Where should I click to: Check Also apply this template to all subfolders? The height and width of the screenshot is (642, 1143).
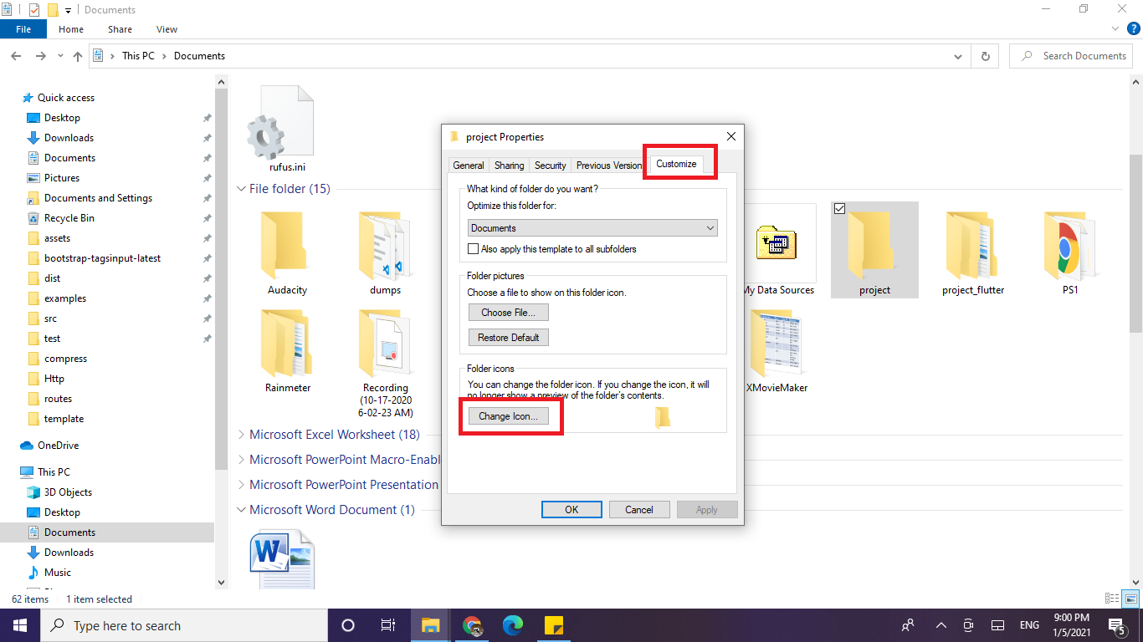click(474, 249)
